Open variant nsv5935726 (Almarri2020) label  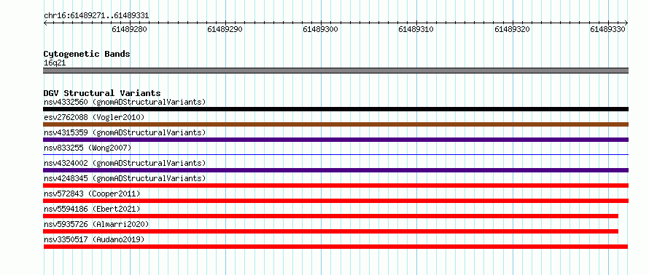[x=96, y=224]
